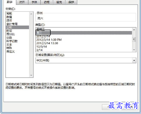Open the 字体 tab
Viewport: 141px width, 114px height.
coord(34,2)
